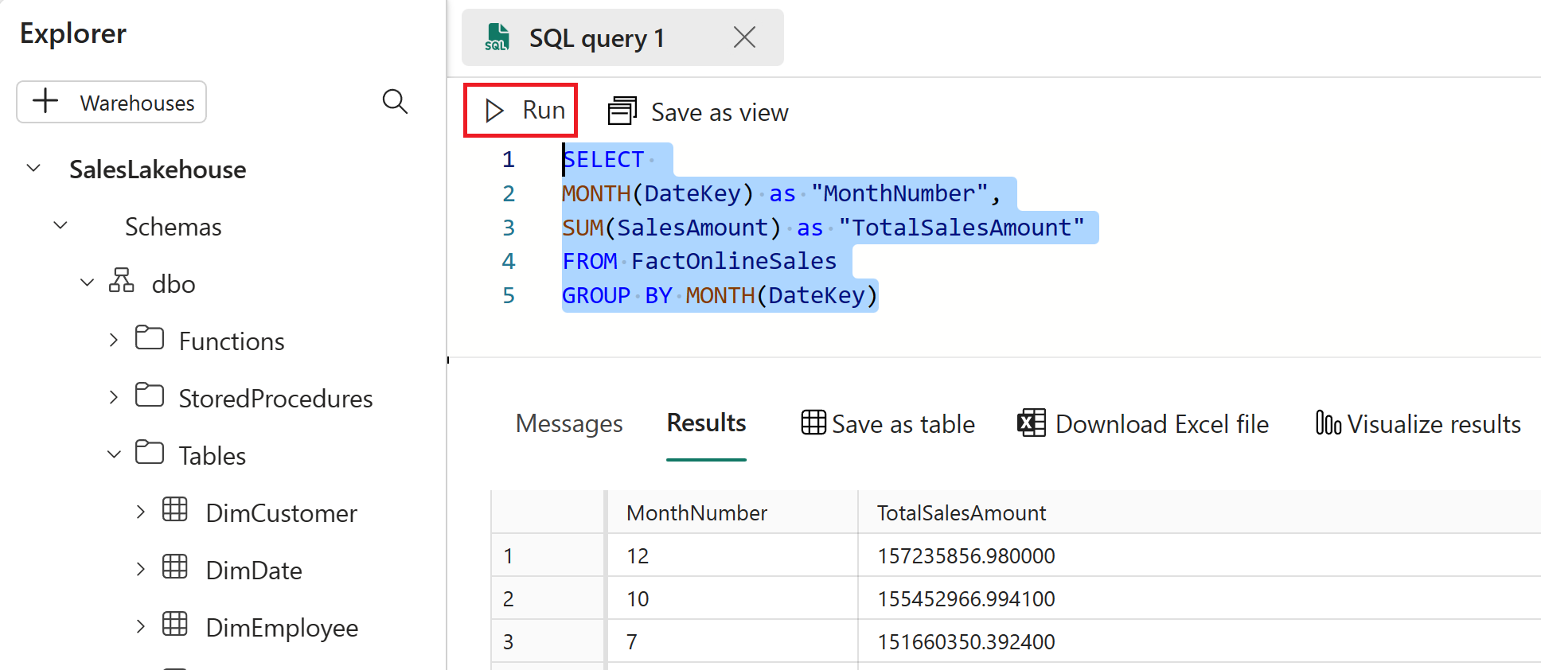Viewport: 1541px width, 670px height.
Task: Select the DimCustomer table name
Action: click(281, 513)
